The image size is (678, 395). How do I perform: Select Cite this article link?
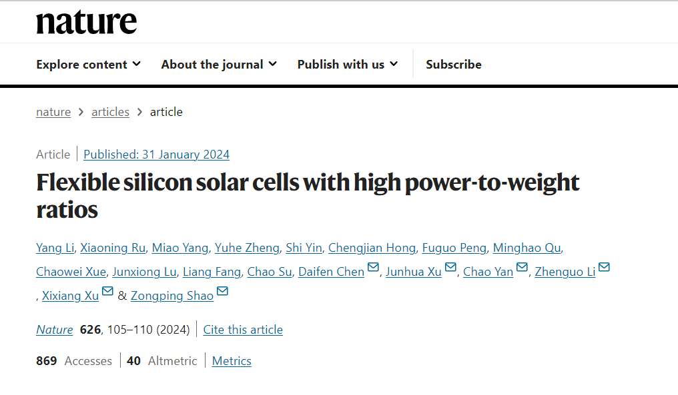pos(243,330)
